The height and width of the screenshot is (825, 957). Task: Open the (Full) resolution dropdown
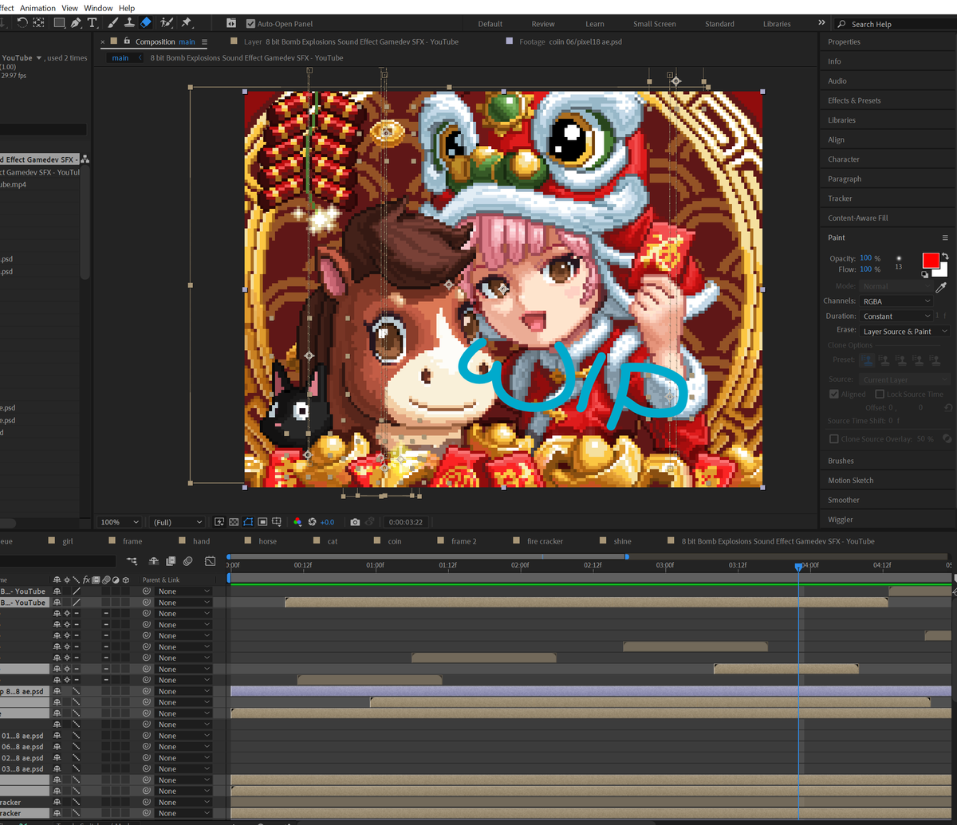(177, 522)
